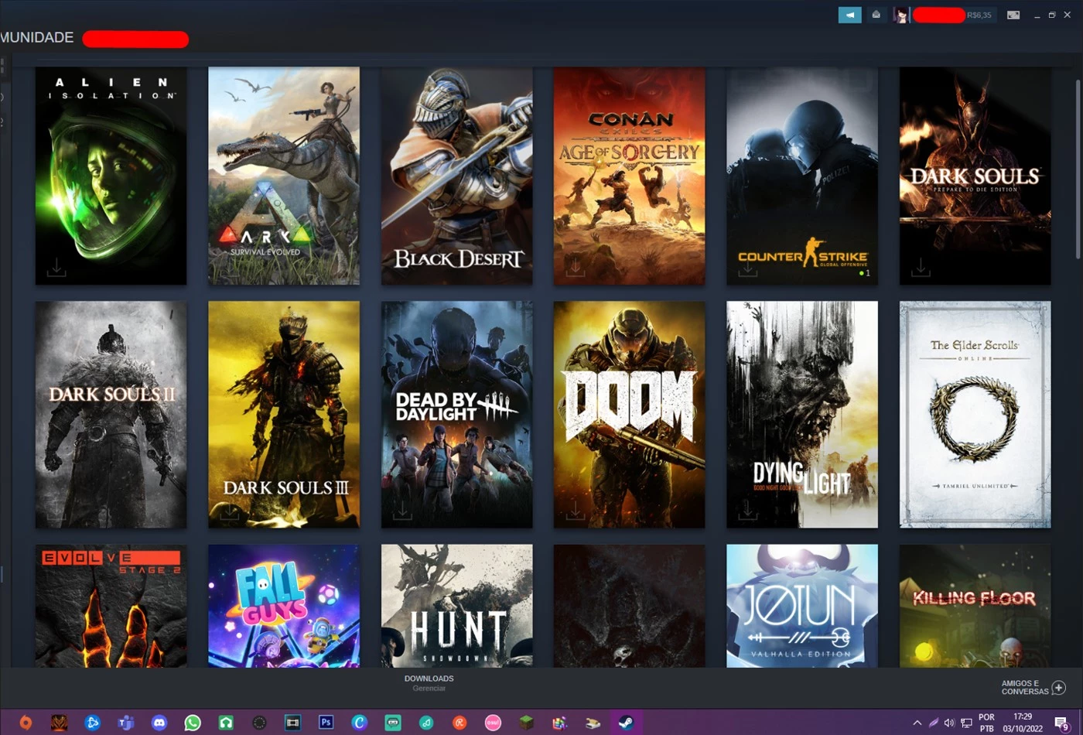Select the ARK Survival Evolved cover
This screenshot has width=1083, height=735.
(284, 176)
